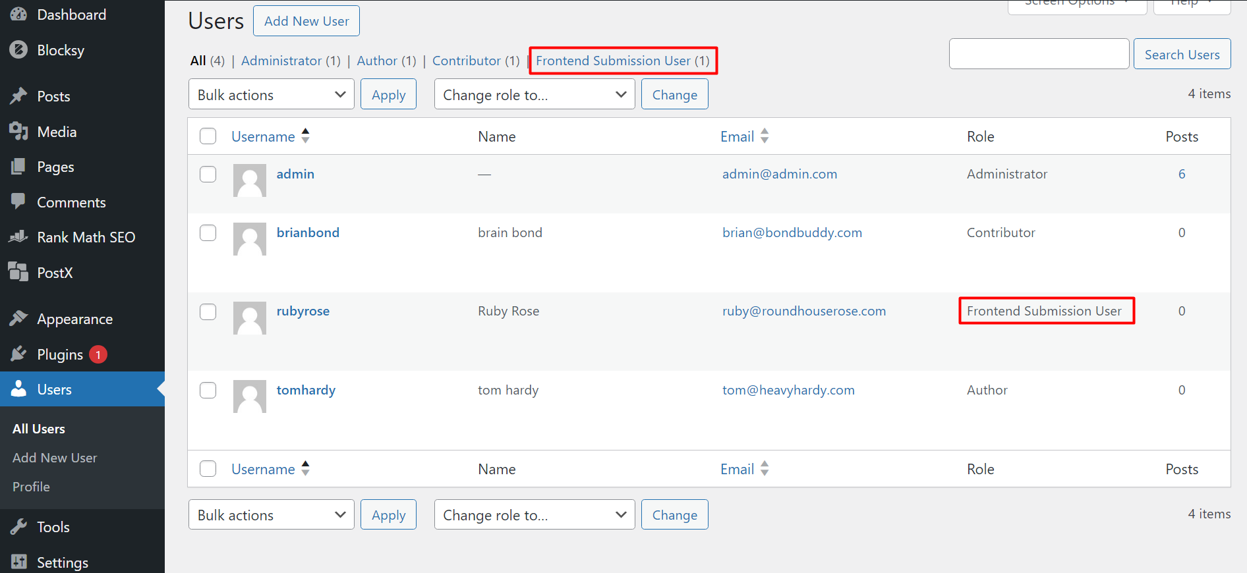Click the Comments speech bubble icon
Viewport: 1247px width, 573px height.
18,202
